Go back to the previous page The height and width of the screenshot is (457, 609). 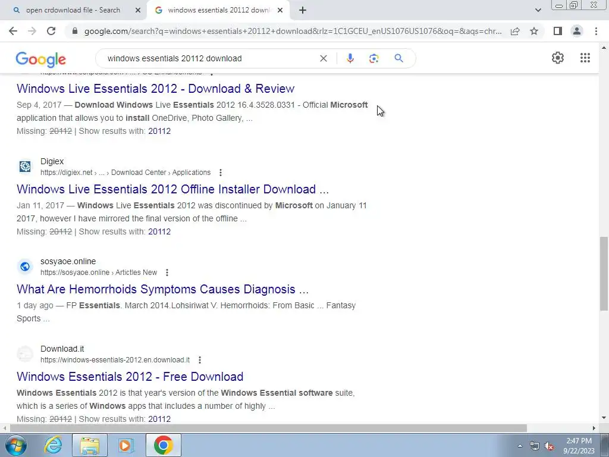click(13, 31)
